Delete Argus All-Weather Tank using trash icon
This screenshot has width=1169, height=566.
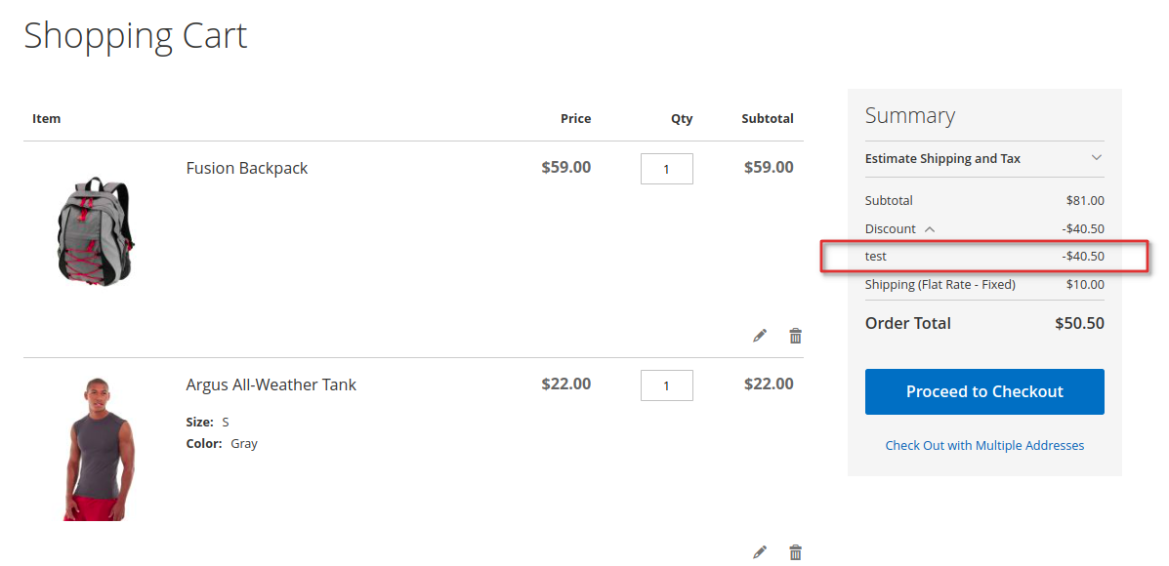pyautogui.click(x=796, y=552)
